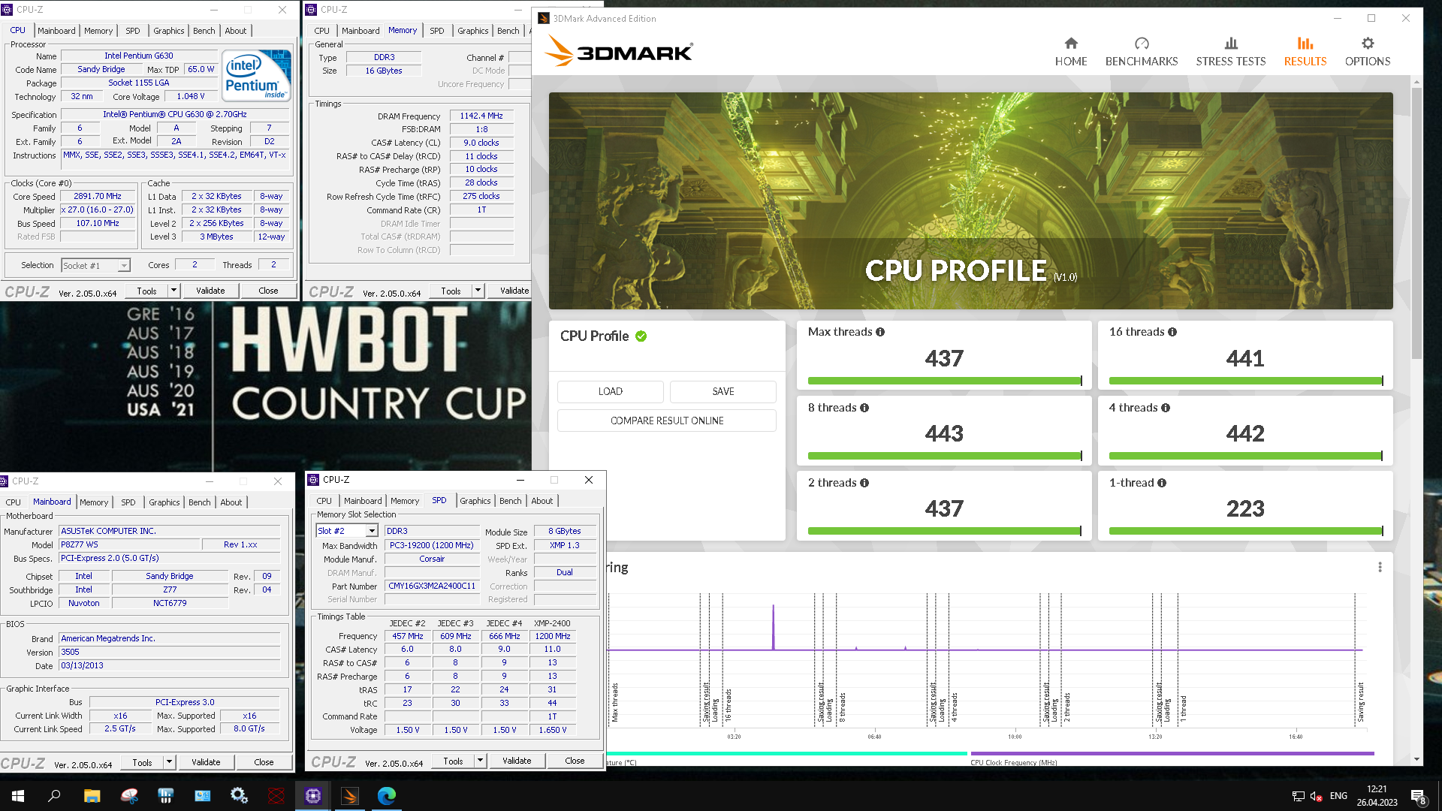
Task: Click info icon beside 8 threads
Action: tap(864, 408)
